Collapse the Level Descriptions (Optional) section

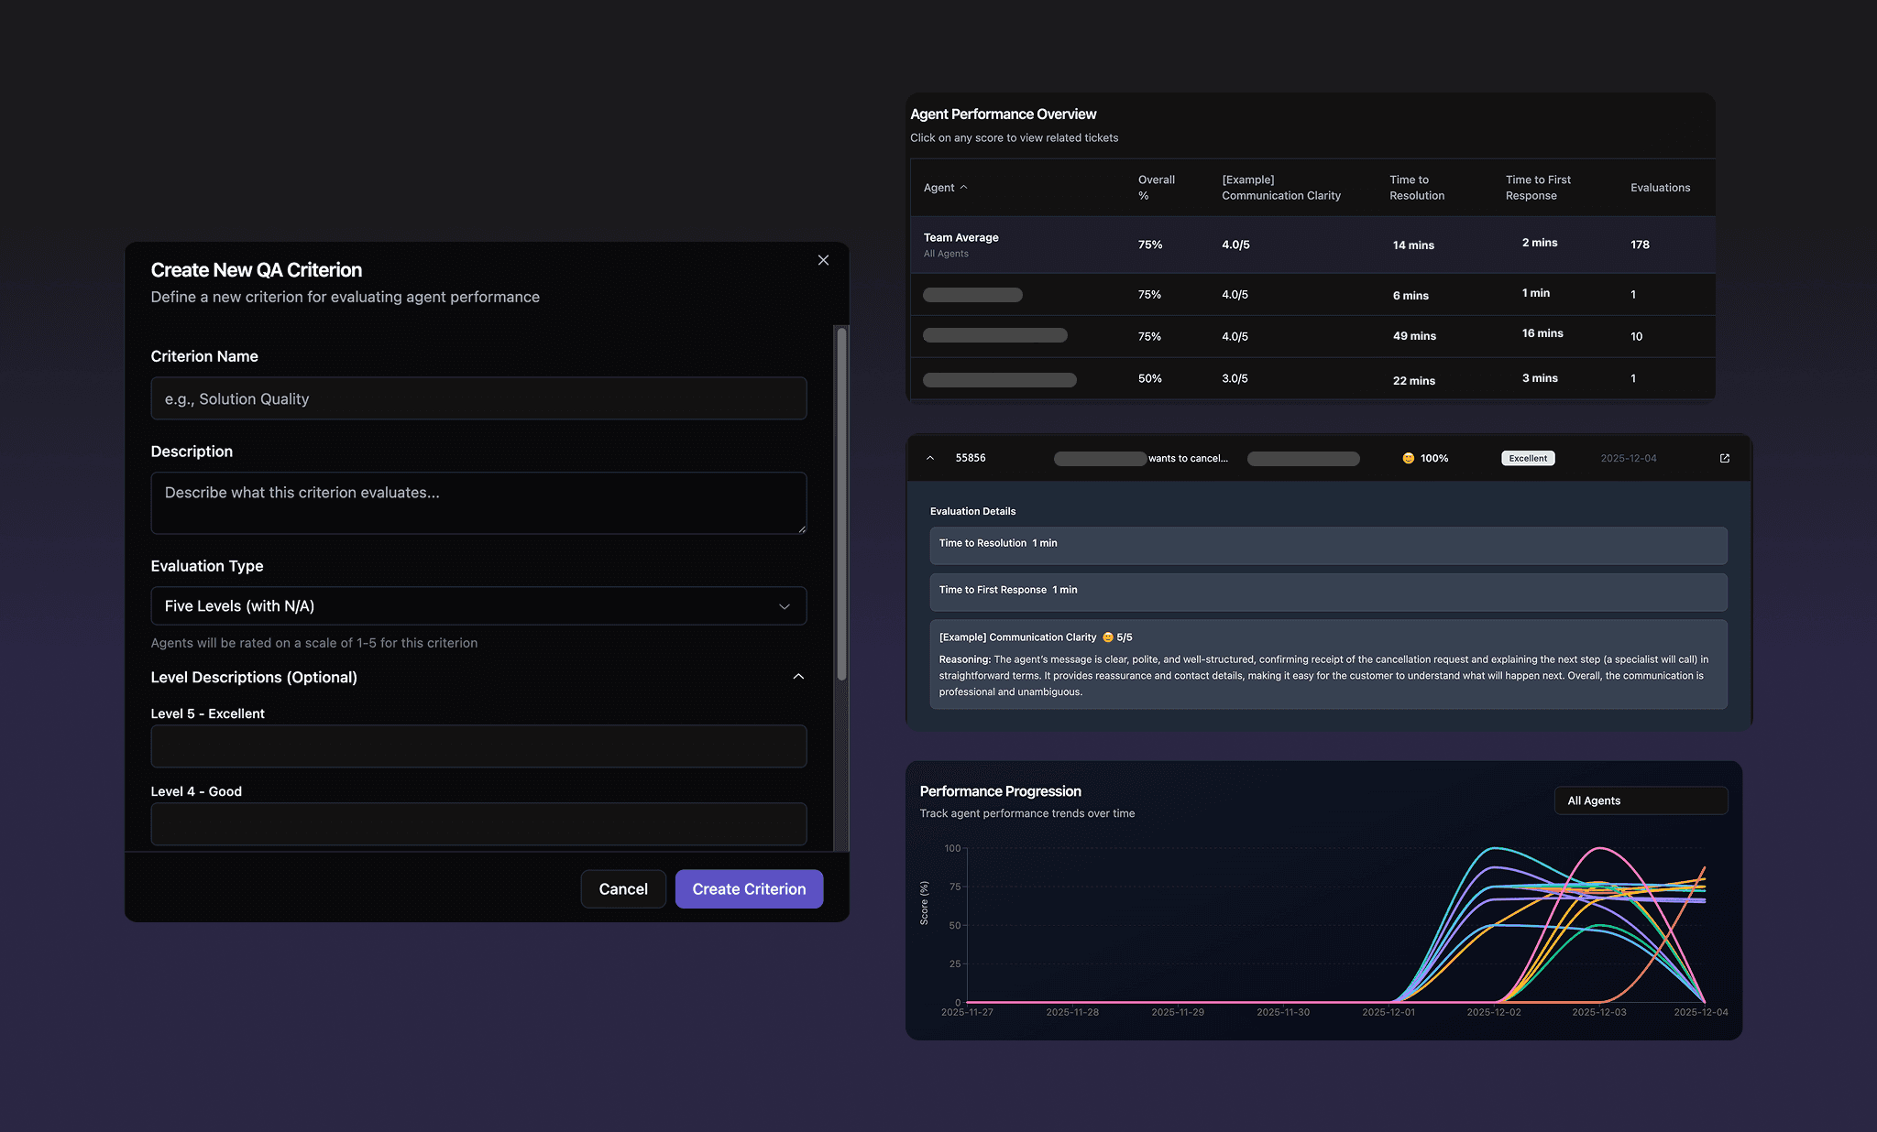click(798, 677)
